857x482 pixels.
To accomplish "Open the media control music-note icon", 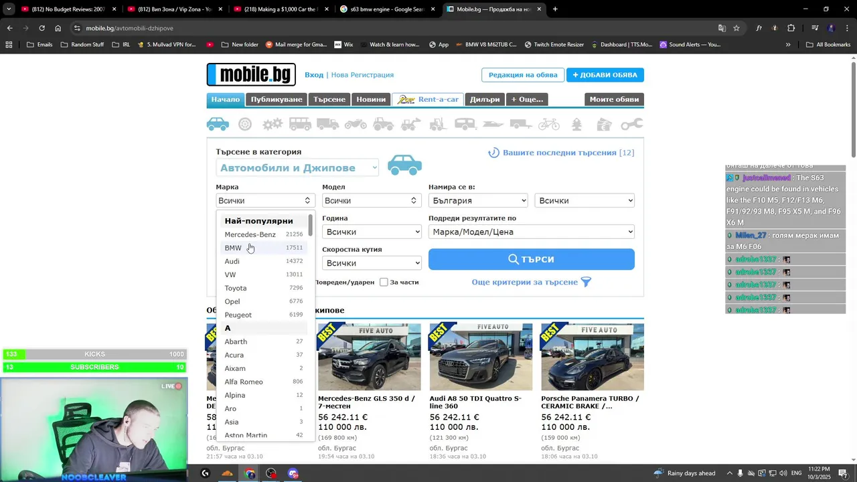I will tap(815, 28).
